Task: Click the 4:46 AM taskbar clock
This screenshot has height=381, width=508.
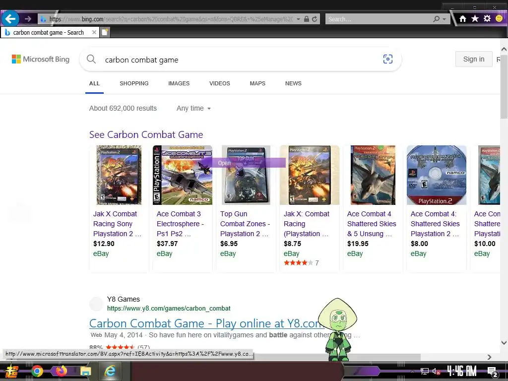Action: 462,371
